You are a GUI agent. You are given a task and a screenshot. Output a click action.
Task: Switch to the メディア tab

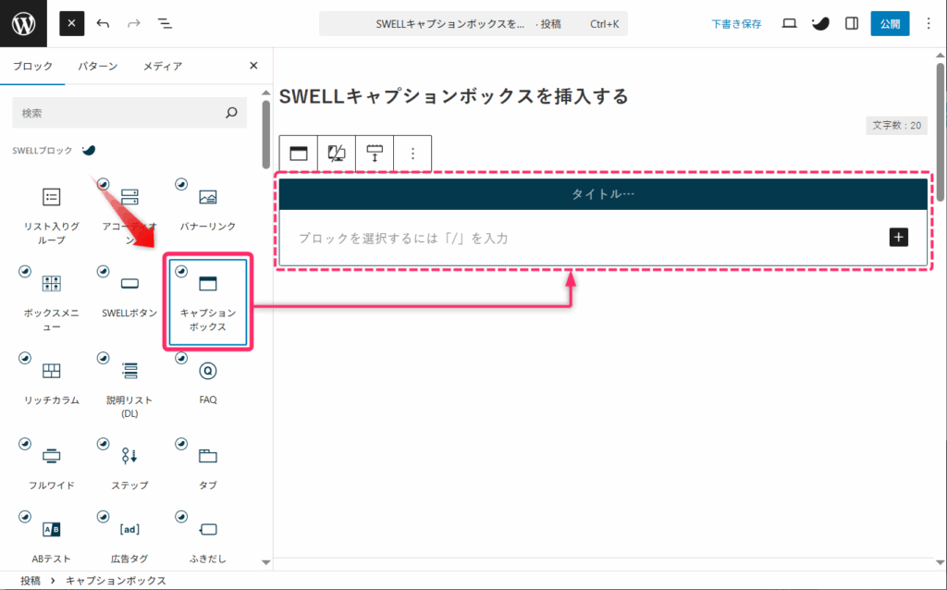click(163, 66)
